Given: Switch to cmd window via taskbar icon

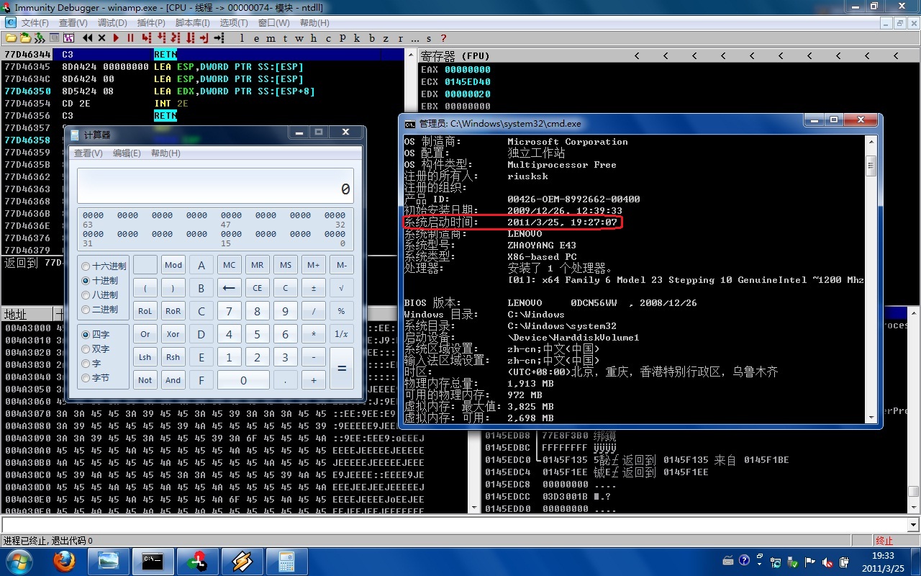Looking at the screenshot, I should click(153, 561).
